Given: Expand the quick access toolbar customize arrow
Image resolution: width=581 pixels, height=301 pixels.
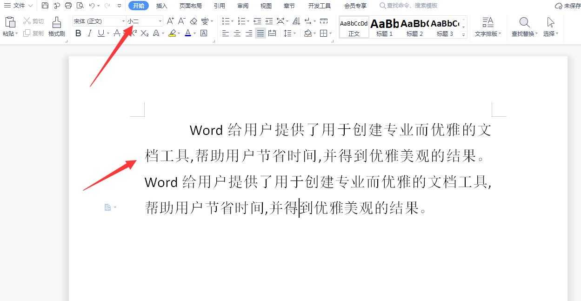Looking at the screenshot, I should click(120, 6).
